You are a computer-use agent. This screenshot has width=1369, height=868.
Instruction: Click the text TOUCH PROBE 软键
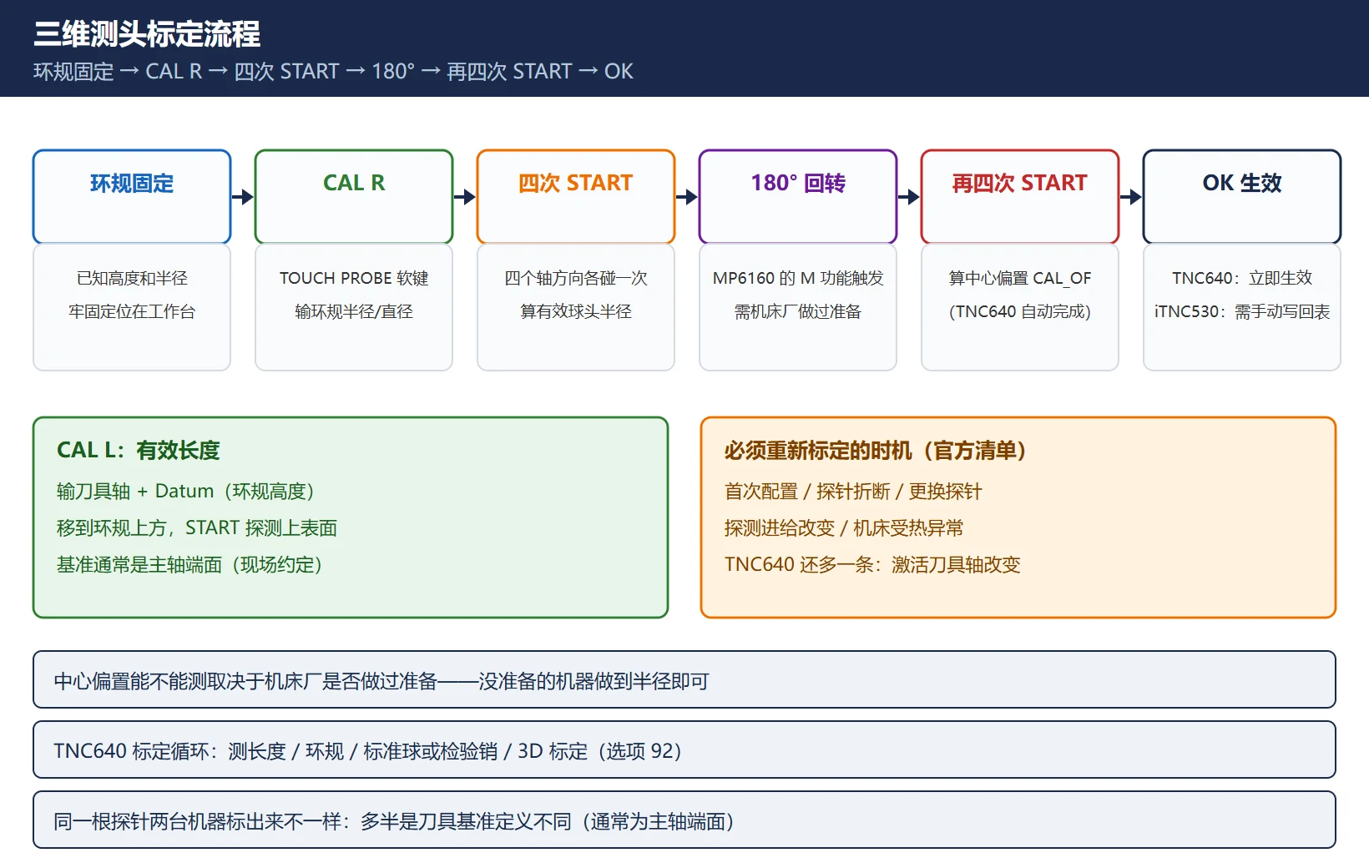(x=354, y=278)
